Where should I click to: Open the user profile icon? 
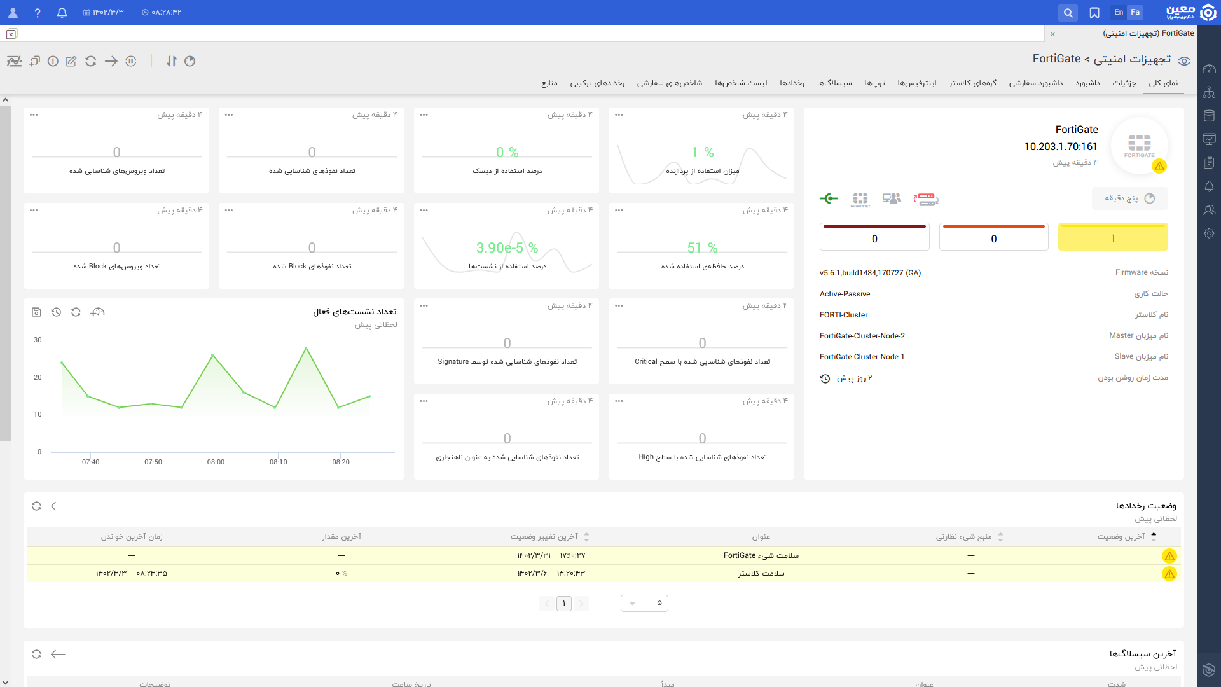tap(13, 13)
